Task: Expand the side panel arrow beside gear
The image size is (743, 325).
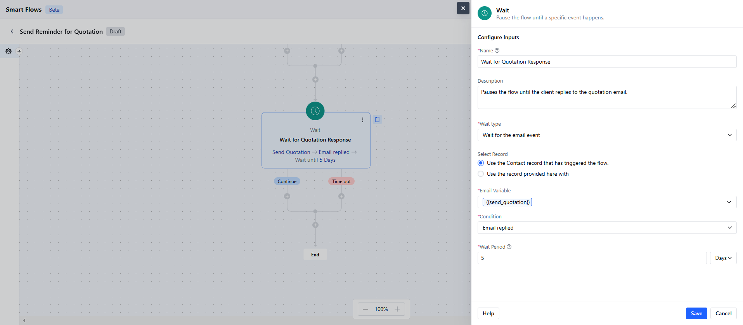Action: pos(19,51)
